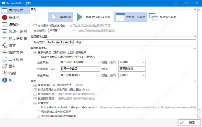Confirm with the 确定 button
The width and height of the screenshot is (202, 127).
(x=189, y=122)
